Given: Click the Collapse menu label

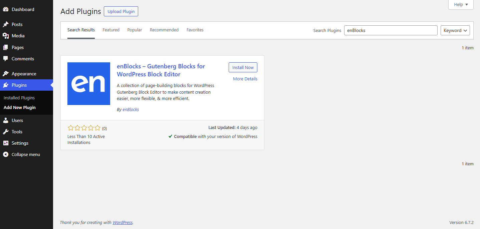Looking at the screenshot, I should [26, 154].
